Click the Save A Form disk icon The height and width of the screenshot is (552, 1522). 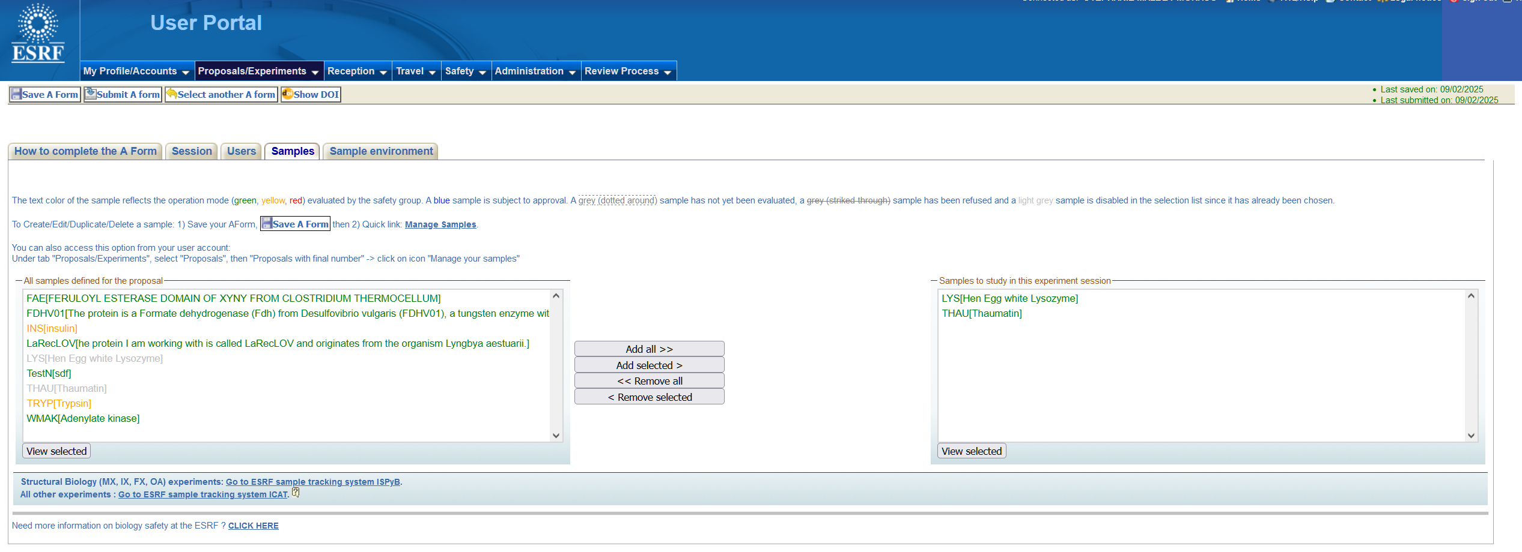click(x=16, y=94)
